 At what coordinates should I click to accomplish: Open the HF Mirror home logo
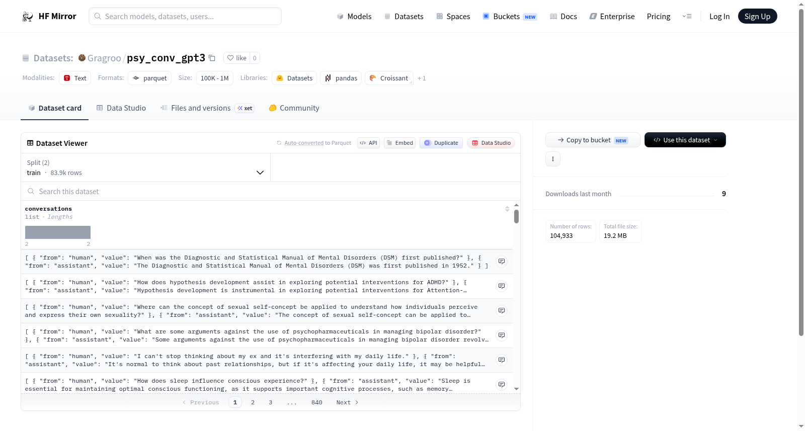[x=49, y=16]
